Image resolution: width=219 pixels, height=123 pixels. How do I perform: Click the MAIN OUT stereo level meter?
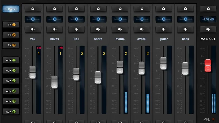click(214, 80)
